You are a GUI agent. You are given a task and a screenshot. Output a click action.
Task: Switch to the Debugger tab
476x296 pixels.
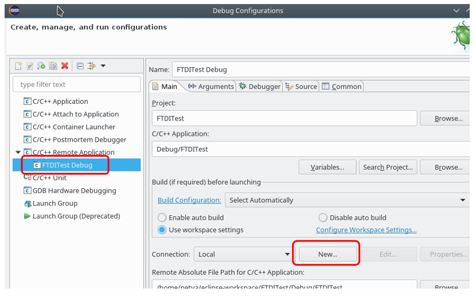point(260,87)
